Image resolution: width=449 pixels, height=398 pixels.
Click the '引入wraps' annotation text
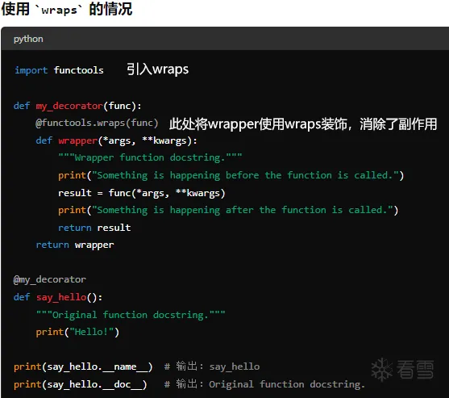[x=157, y=69]
